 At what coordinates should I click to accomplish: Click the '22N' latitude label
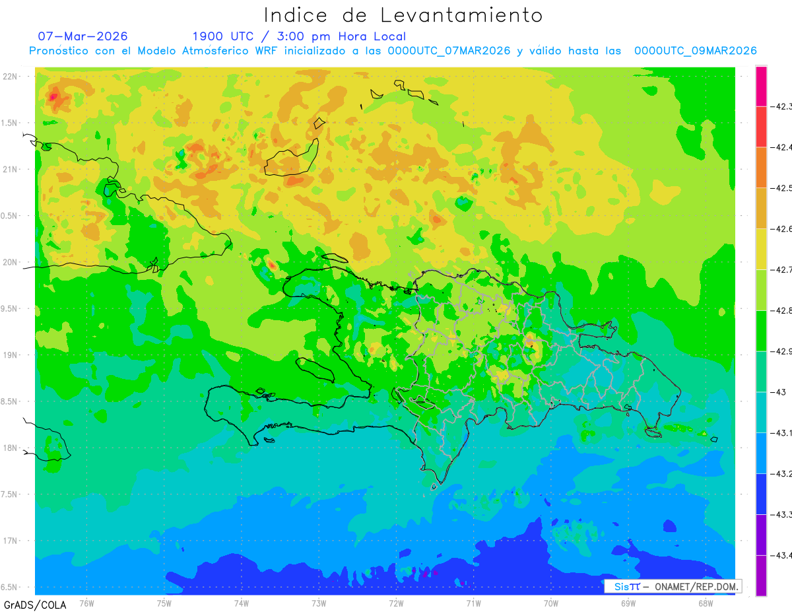(11, 77)
